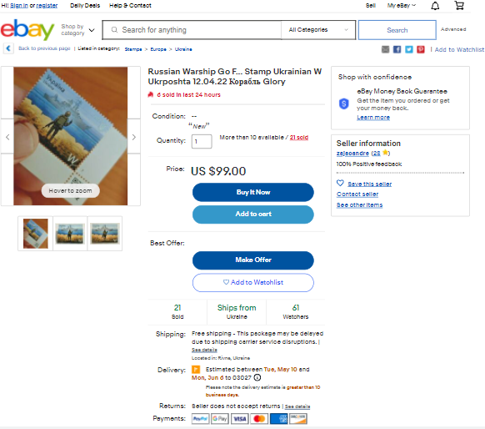Open the All Categories dropdown
Screen dimensions: 485x429
click(x=318, y=30)
